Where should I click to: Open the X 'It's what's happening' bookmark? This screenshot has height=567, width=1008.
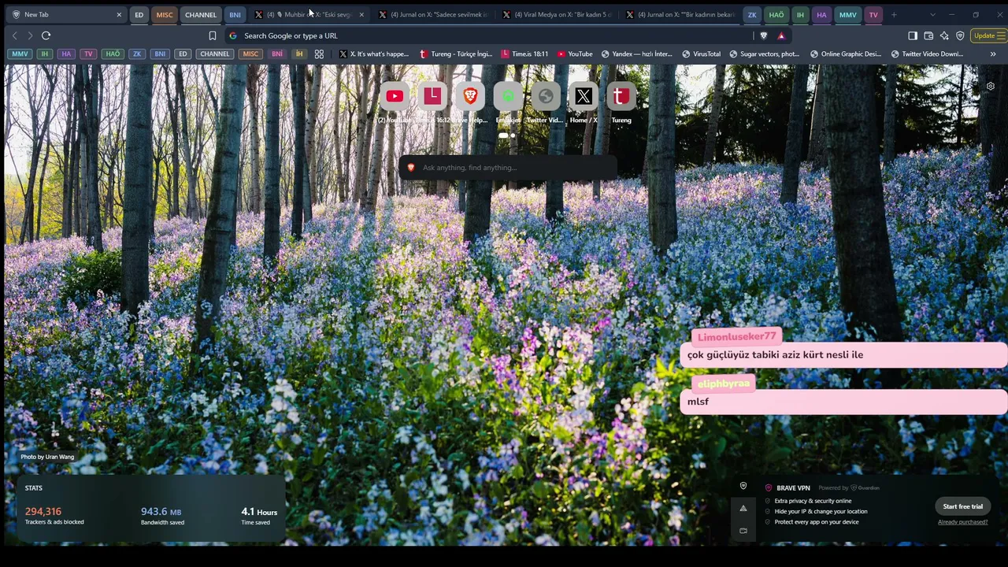[x=374, y=54]
